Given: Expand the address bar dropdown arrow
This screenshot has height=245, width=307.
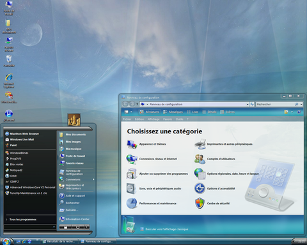Looking at the screenshot, I should 248,104.
